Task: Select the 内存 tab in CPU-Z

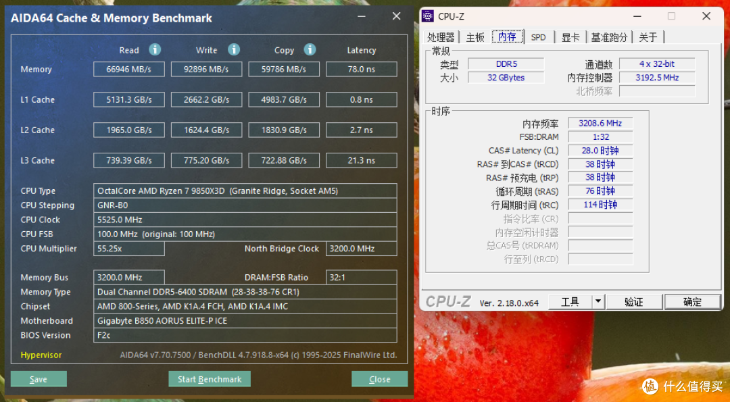Action: point(507,36)
